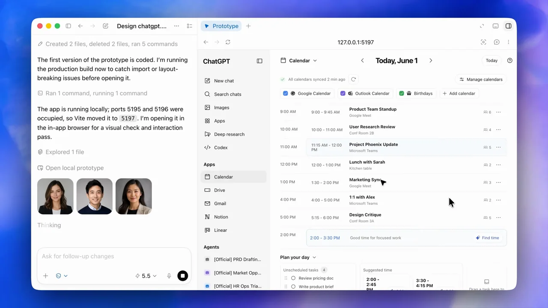
Task: Open the [Official] HR Ops Tria agent
Action: point(233,286)
